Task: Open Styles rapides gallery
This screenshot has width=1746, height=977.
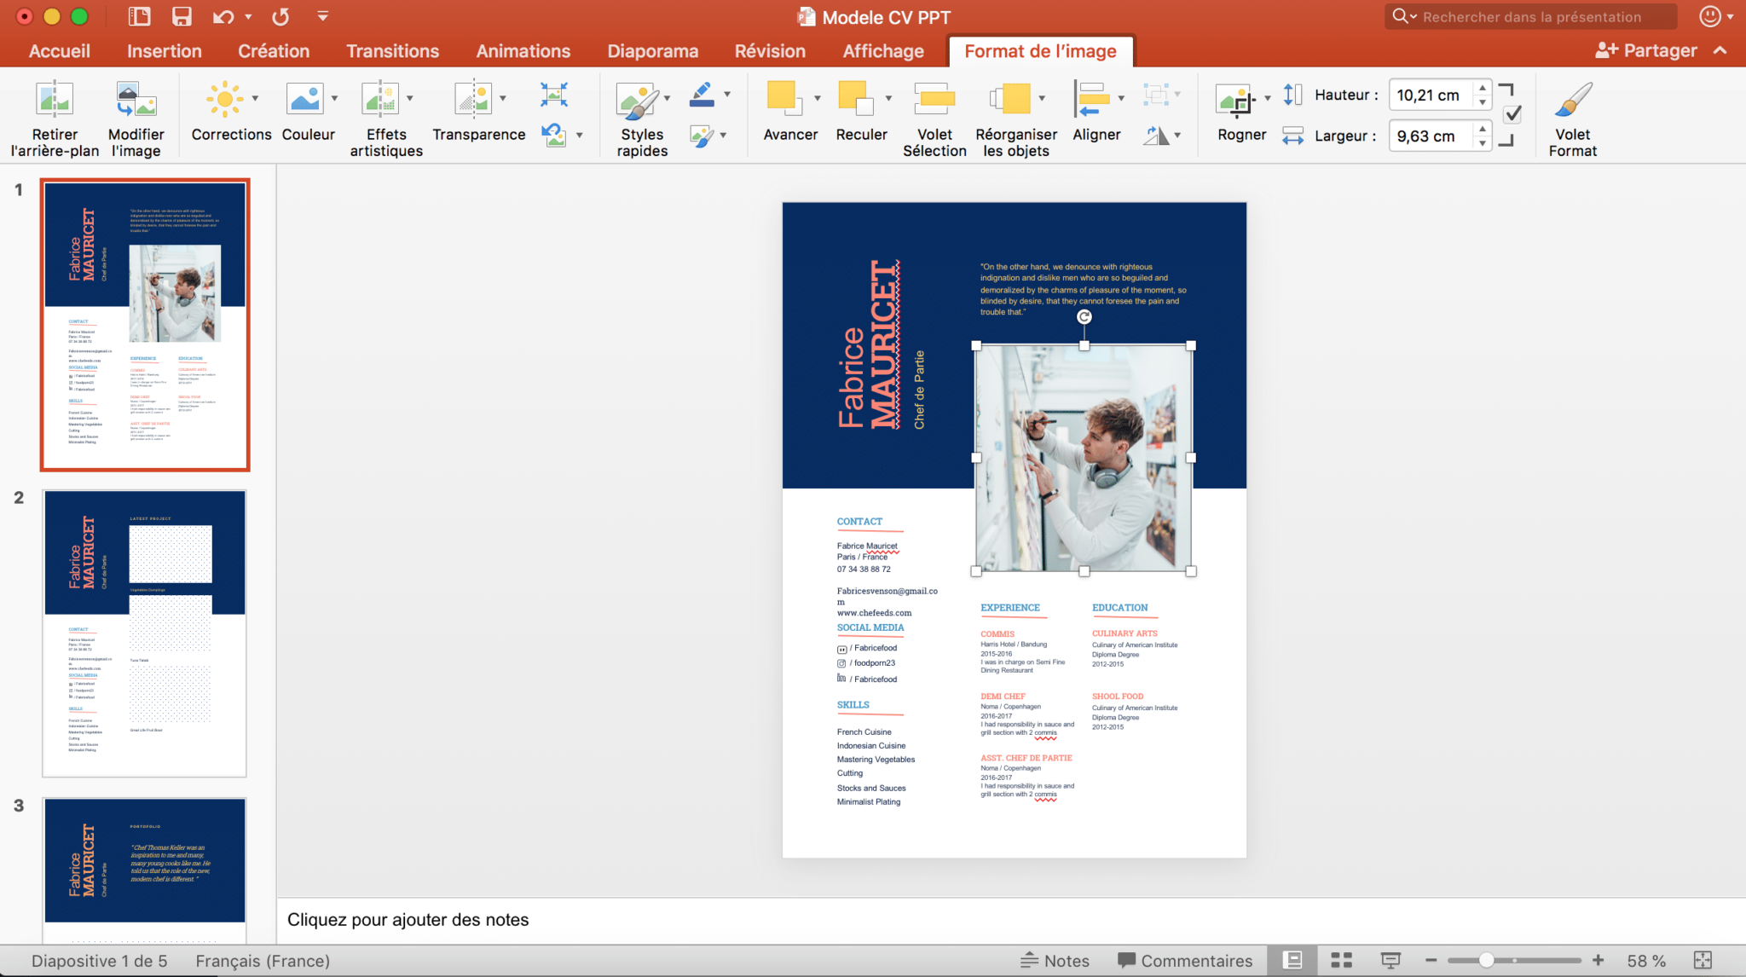Action: tap(638, 101)
